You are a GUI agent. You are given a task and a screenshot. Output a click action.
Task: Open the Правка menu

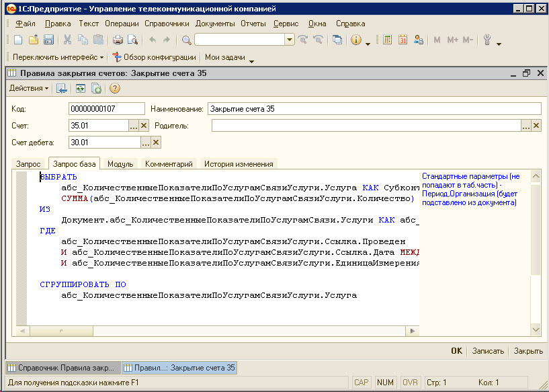58,24
